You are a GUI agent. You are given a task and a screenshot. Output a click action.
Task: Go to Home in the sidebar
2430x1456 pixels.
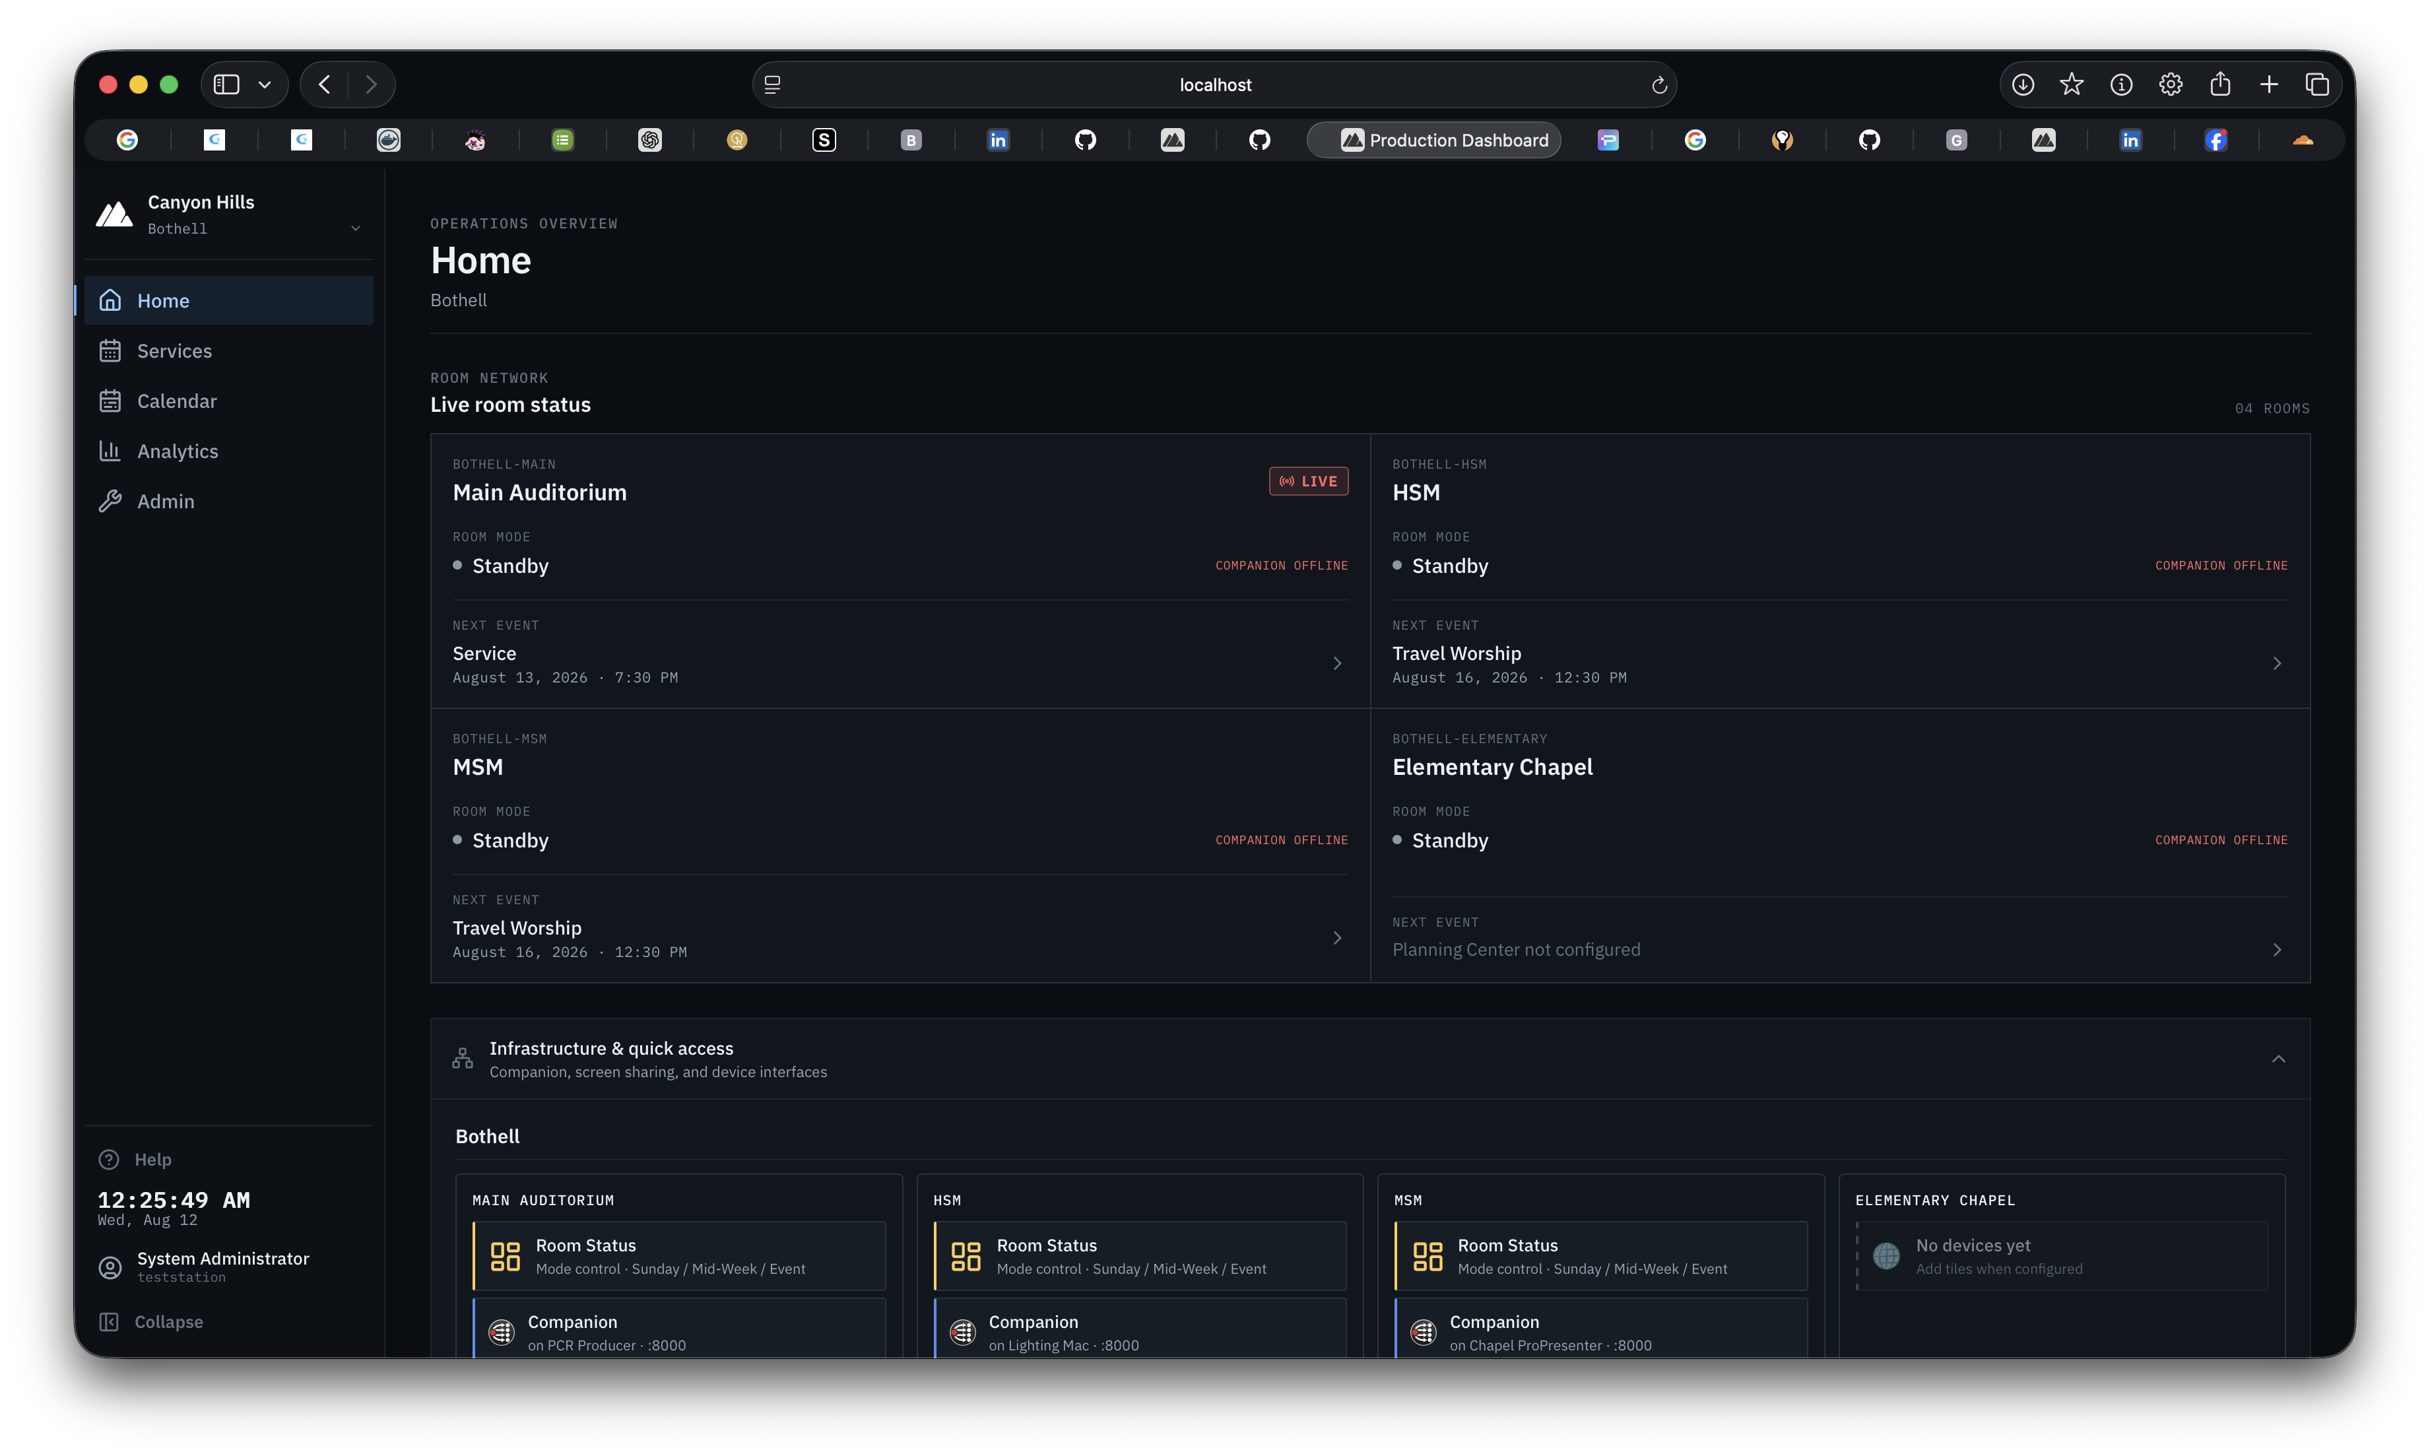coord(228,300)
